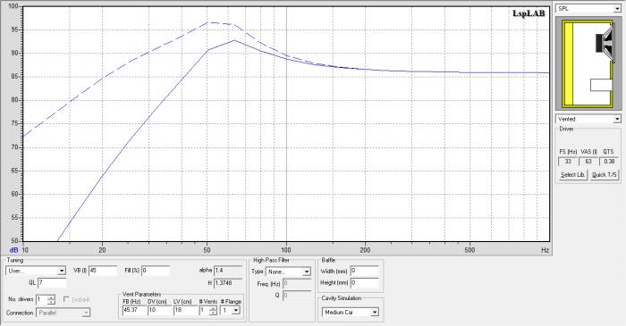Click the Baffle Width (mm) field
This screenshot has width=626, height=326.
pyautogui.click(x=365, y=271)
